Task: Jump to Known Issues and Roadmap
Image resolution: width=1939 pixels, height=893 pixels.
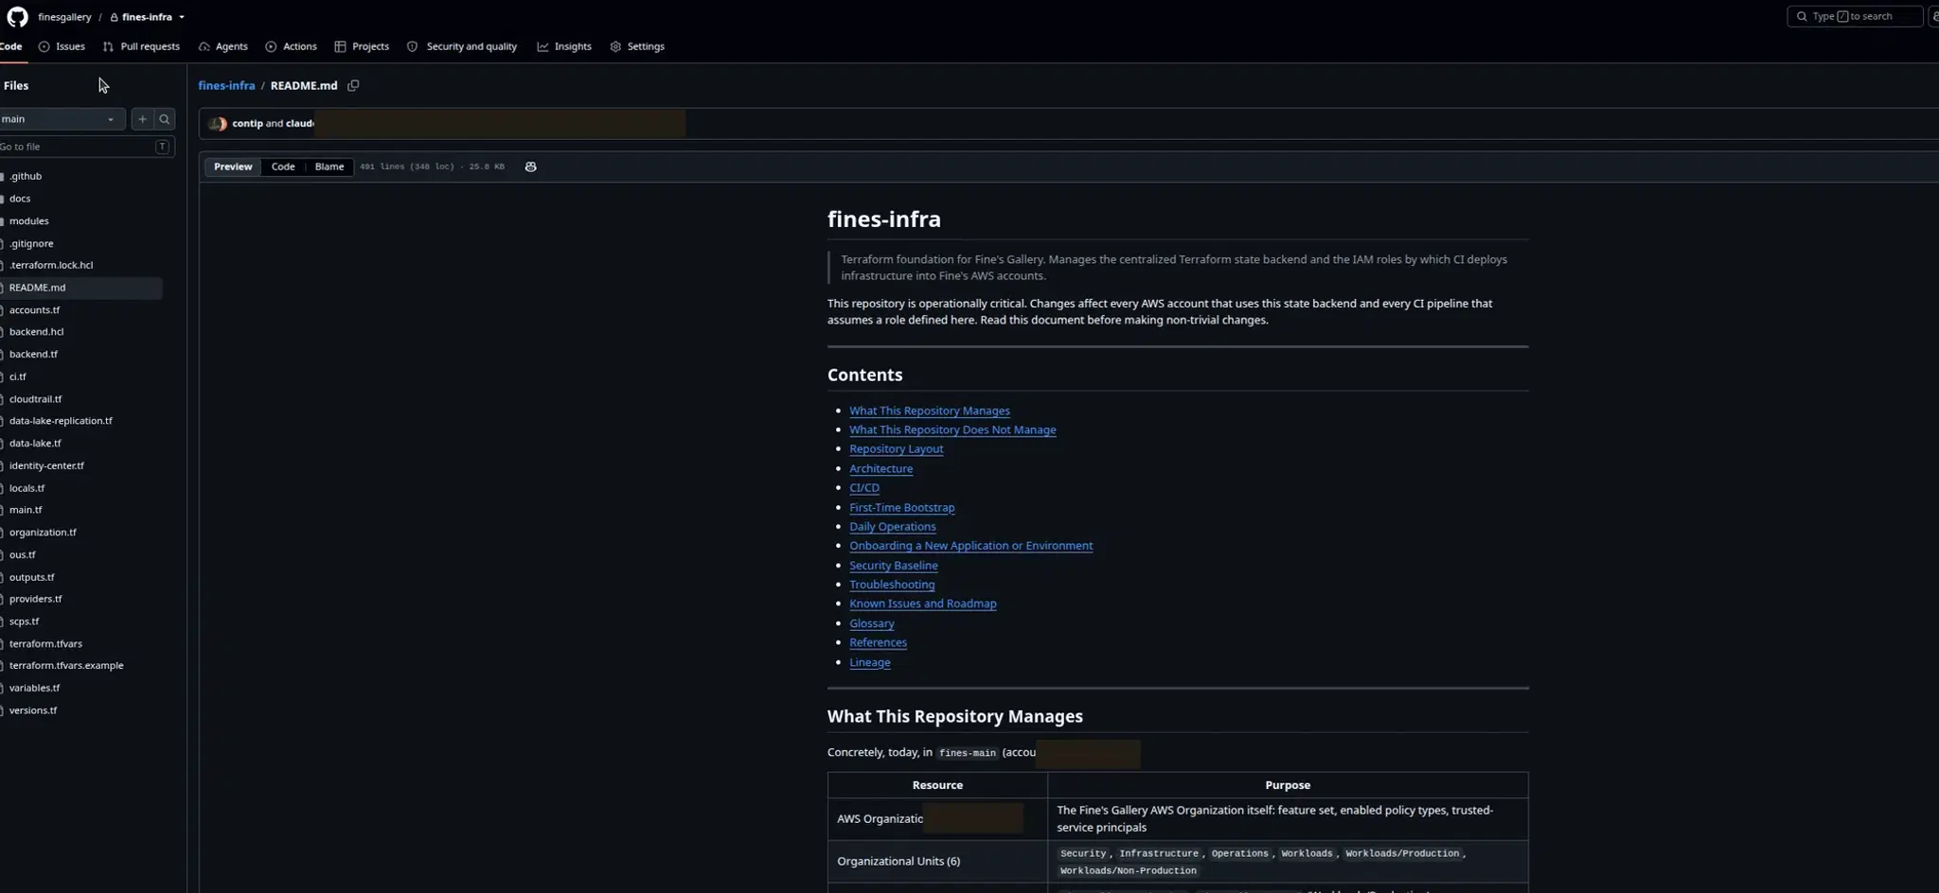Action: [923, 604]
